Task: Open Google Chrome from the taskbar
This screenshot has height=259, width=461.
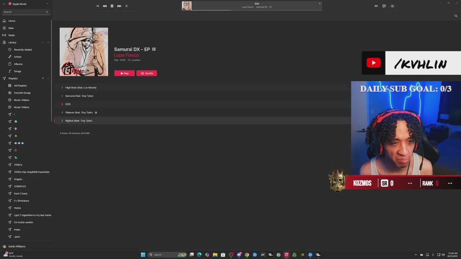Action: pyautogui.click(x=247, y=255)
